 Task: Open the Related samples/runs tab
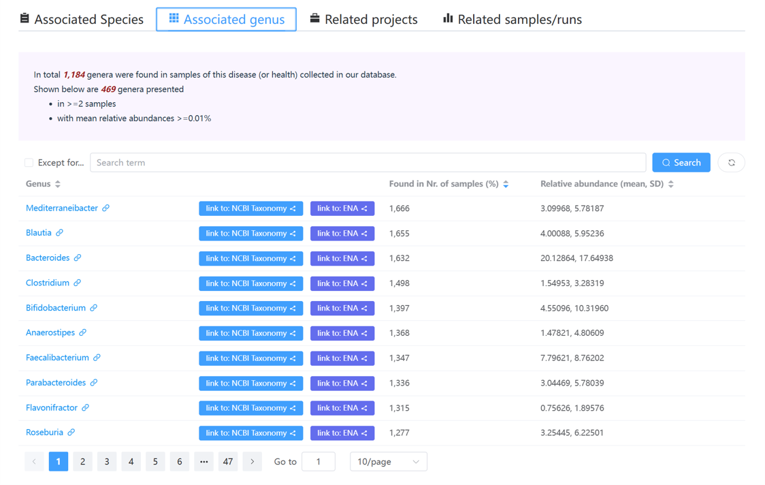click(512, 20)
